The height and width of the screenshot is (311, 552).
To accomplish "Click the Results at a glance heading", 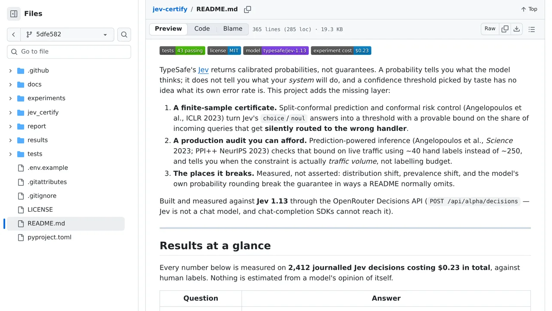I will click(215, 245).
